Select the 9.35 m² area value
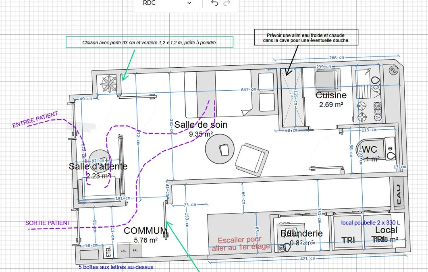Screen dimensions: 428x272 [201, 134]
